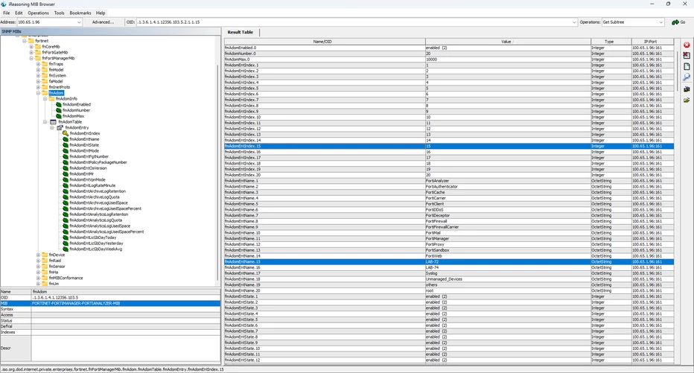Click the fmAdomEntry entry icon
This screenshot has width=694, height=373.
(x=60, y=127)
